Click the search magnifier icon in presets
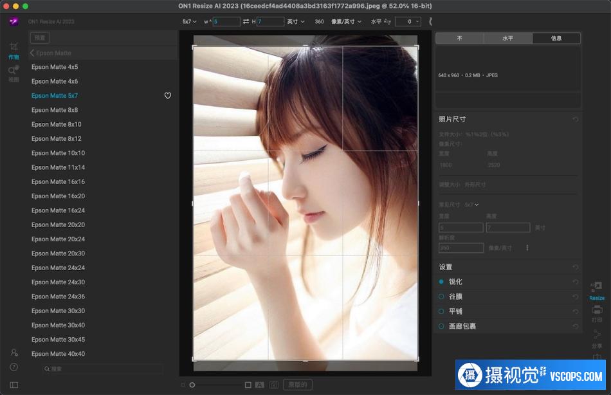The height and width of the screenshot is (395, 611). pos(47,369)
